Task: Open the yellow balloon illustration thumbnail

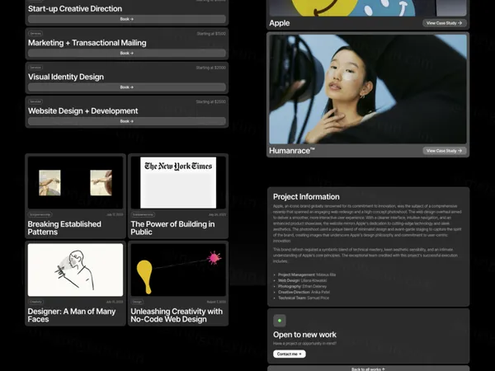Action: coord(178,270)
